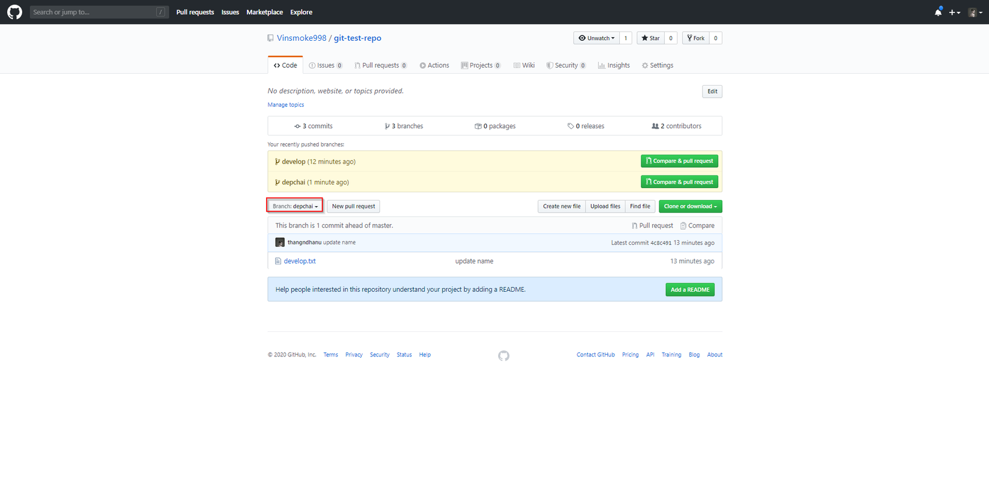Image resolution: width=989 pixels, height=487 pixels.
Task: Click the GitHub Octocat logo in header
Action: click(x=14, y=12)
